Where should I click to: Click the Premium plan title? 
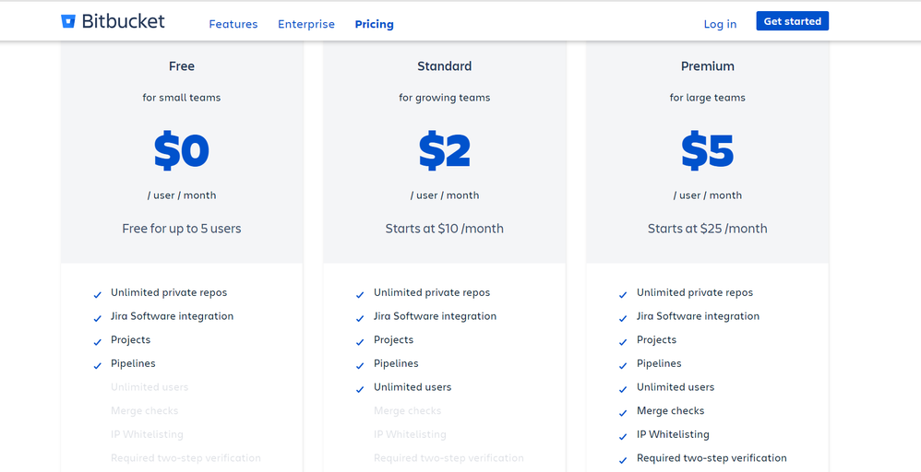coord(707,66)
